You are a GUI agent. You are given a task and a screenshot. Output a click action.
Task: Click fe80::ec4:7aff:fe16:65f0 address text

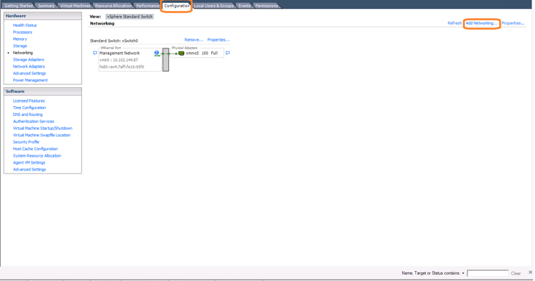122,67
